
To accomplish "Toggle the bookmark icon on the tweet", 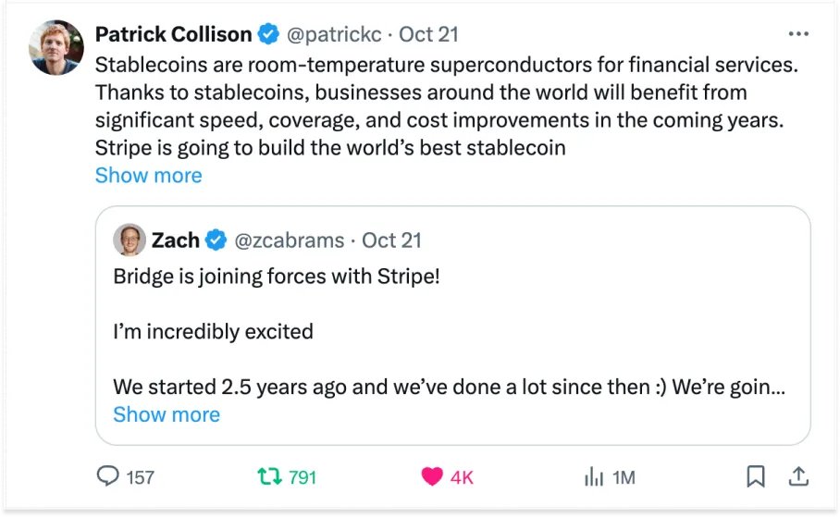I will coord(756,476).
